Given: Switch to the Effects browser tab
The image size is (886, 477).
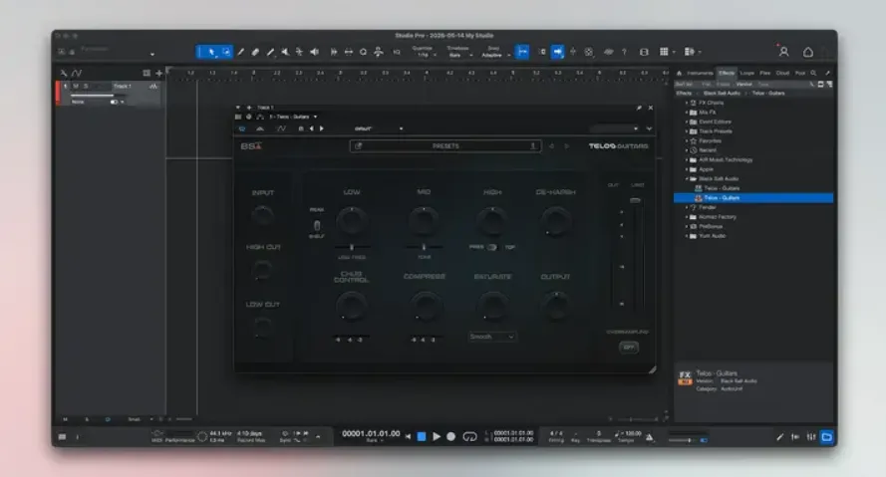Looking at the screenshot, I should 727,73.
